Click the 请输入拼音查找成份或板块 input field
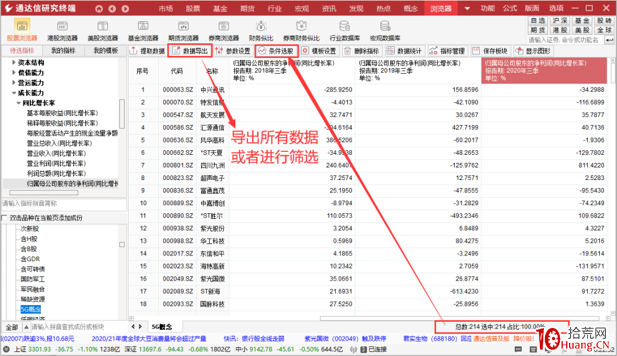The width and height of the screenshot is (617, 356). coord(79,327)
